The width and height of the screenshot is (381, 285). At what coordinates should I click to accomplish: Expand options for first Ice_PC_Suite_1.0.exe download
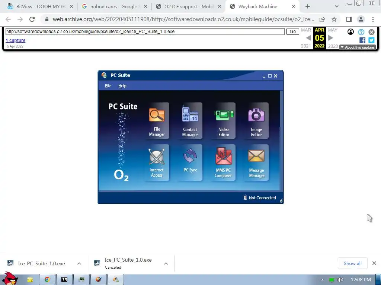[x=79, y=263]
